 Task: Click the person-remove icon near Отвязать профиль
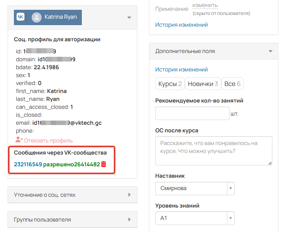click(19, 140)
